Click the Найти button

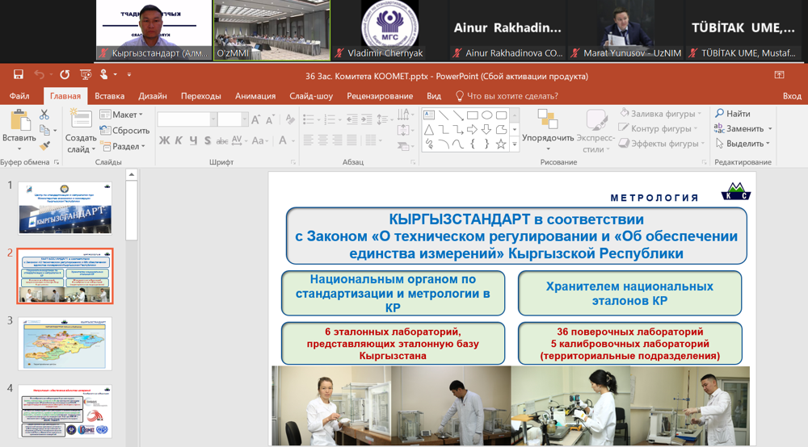coord(732,113)
